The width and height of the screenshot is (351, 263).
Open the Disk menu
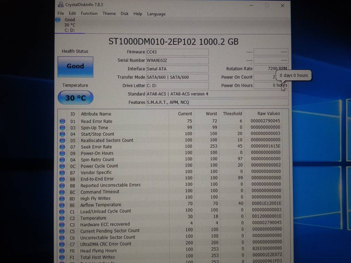coord(124,14)
